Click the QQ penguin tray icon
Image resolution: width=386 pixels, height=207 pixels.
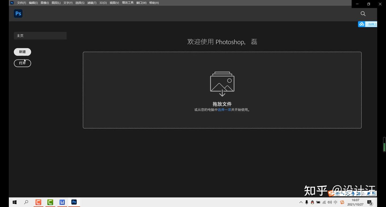(312, 202)
